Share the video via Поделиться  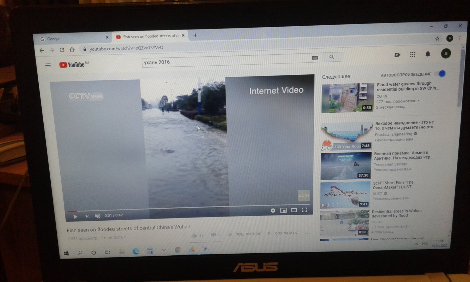pyautogui.click(x=244, y=234)
